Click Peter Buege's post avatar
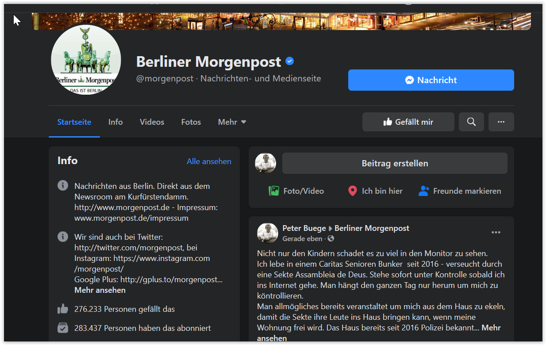 (268, 233)
